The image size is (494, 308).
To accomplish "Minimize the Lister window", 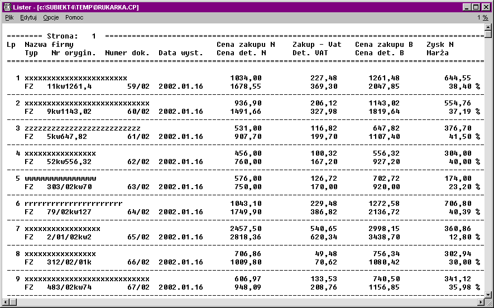I will [467, 7].
